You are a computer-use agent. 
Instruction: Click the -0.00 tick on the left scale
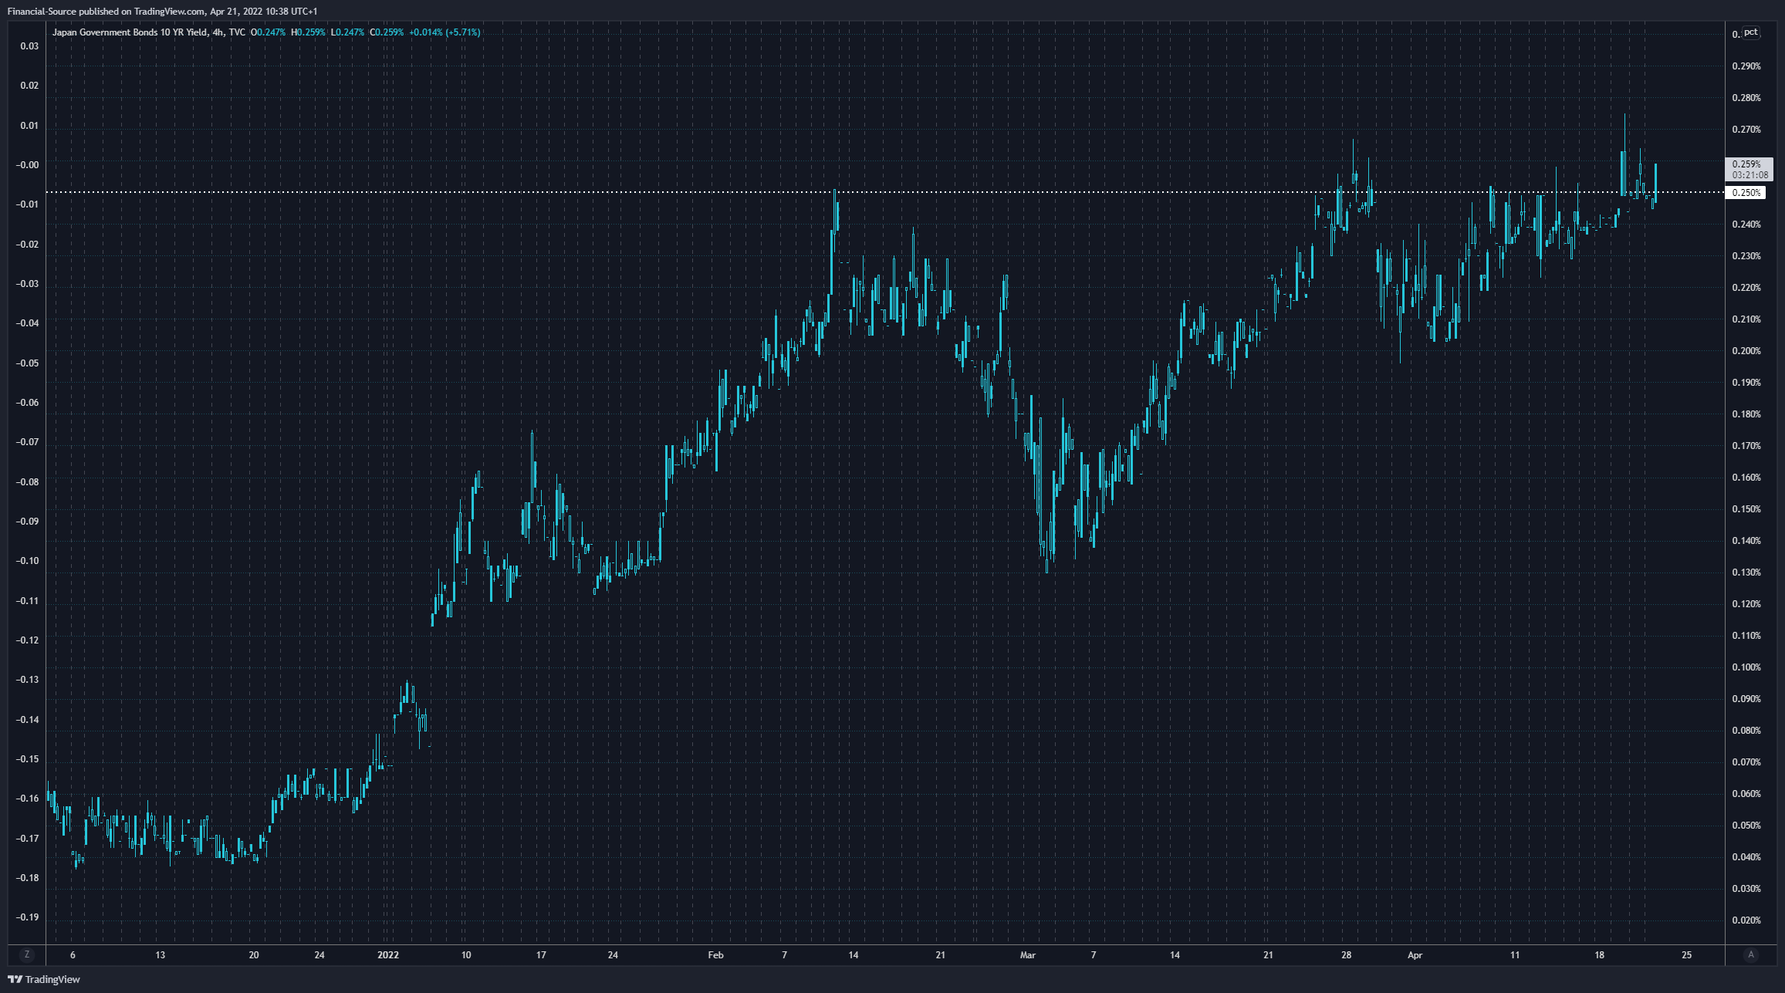(x=27, y=165)
